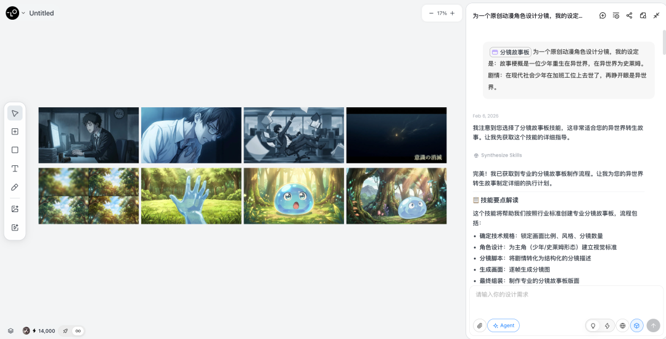Image resolution: width=666 pixels, height=339 pixels.
Task: Expand the logo dropdown chevron
Action: click(x=23, y=13)
